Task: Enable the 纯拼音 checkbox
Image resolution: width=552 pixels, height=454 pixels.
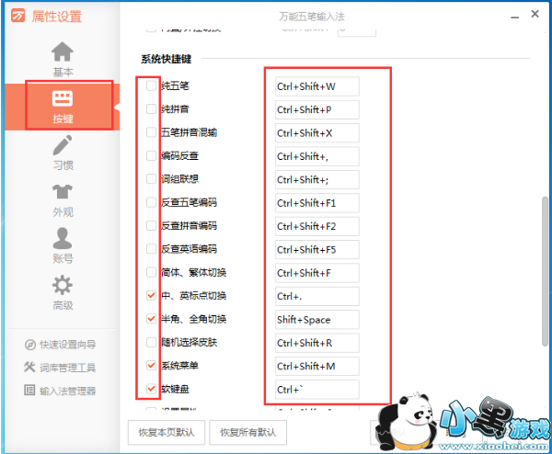Action: [x=151, y=109]
